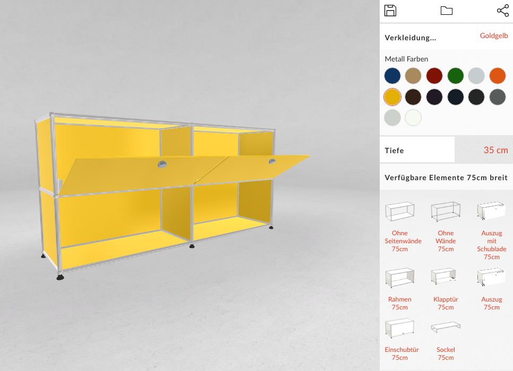Pick the green metal color swatch
513x371 pixels.
456,76
